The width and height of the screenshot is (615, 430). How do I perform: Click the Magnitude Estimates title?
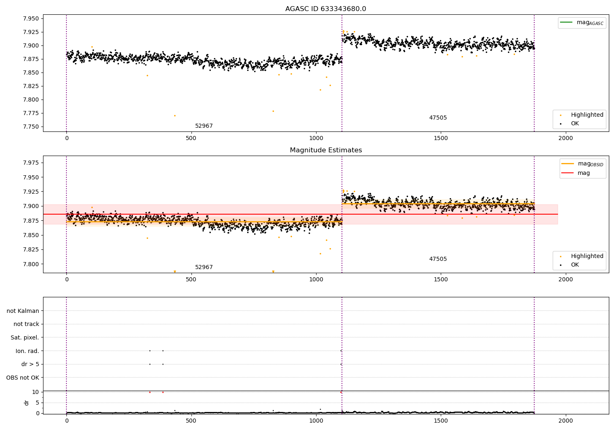pos(326,150)
